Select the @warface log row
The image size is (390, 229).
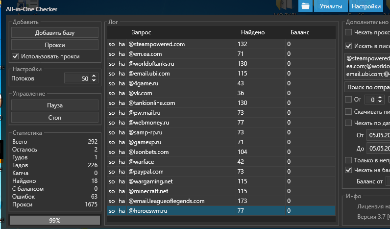pos(221,162)
